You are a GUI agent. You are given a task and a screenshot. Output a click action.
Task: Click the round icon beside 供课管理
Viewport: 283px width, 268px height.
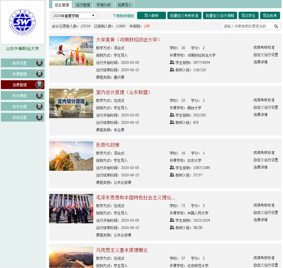pyautogui.click(x=39, y=74)
